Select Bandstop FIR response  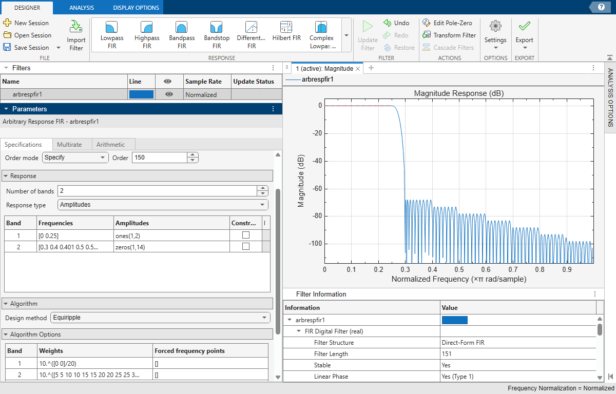point(217,35)
